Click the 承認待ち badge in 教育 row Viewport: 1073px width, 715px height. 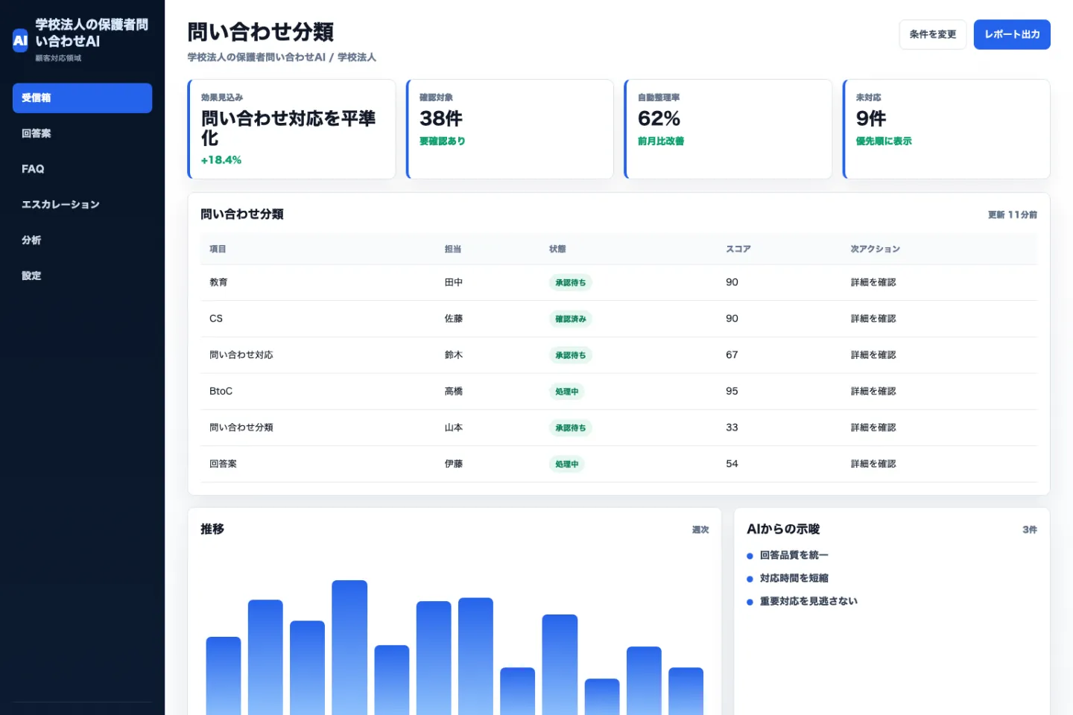coord(571,283)
